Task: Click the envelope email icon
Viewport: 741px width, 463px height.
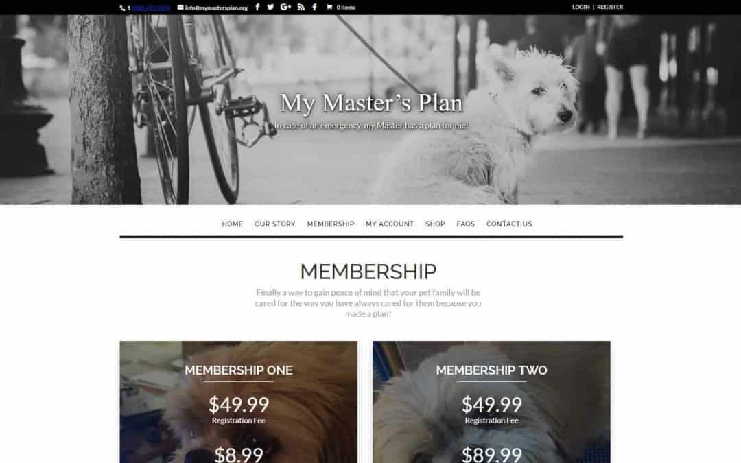Action: click(x=180, y=8)
